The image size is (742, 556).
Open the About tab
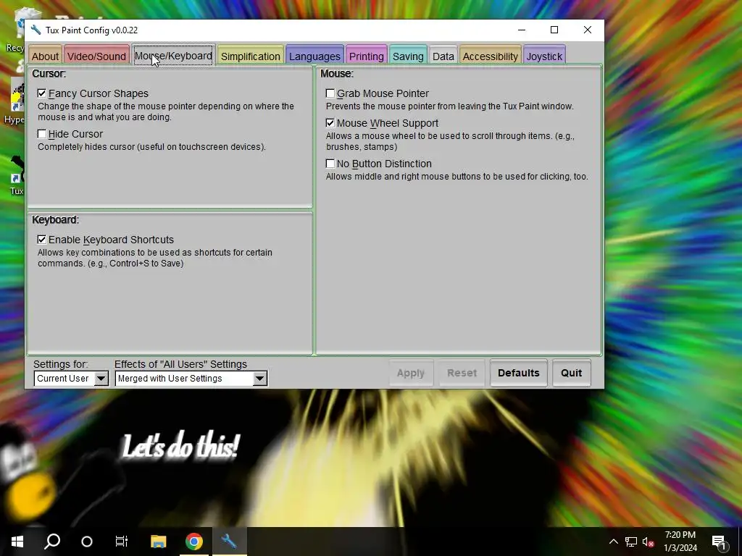[45, 56]
